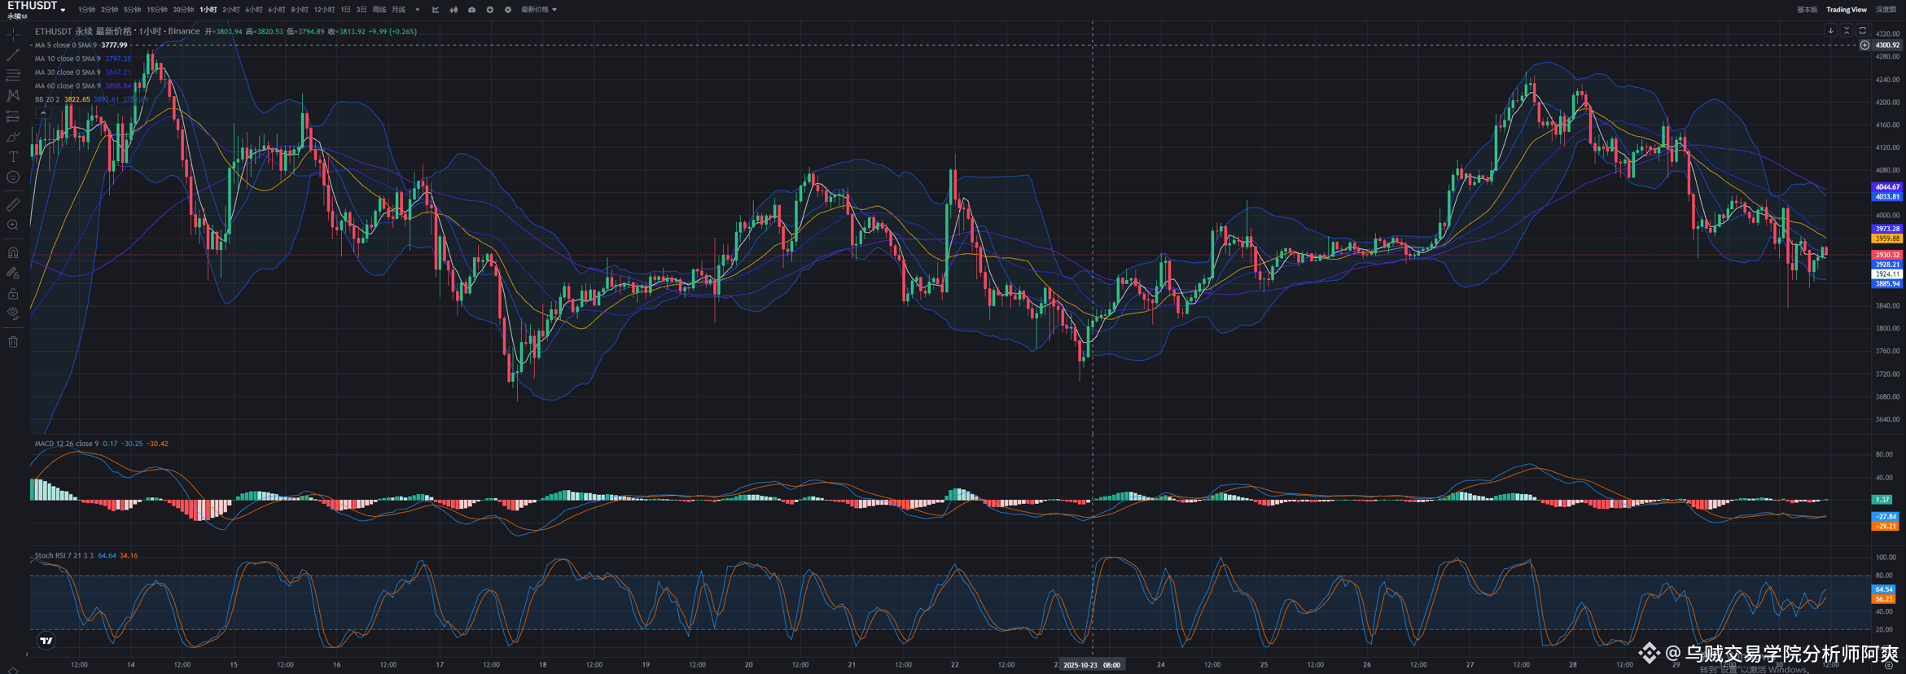Click the 4044.67 price axis label
The image size is (1906, 674).
point(1886,186)
